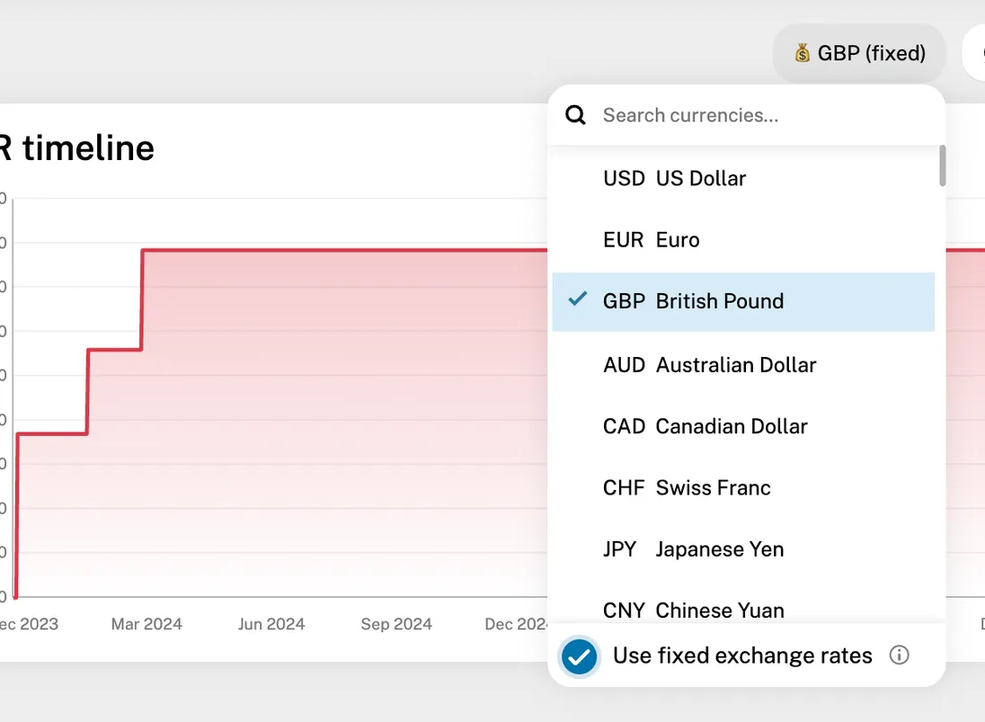Image resolution: width=985 pixels, height=722 pixels.
Task: Choose CNY Chinese Yuan as currency
Action: [692, 611]
